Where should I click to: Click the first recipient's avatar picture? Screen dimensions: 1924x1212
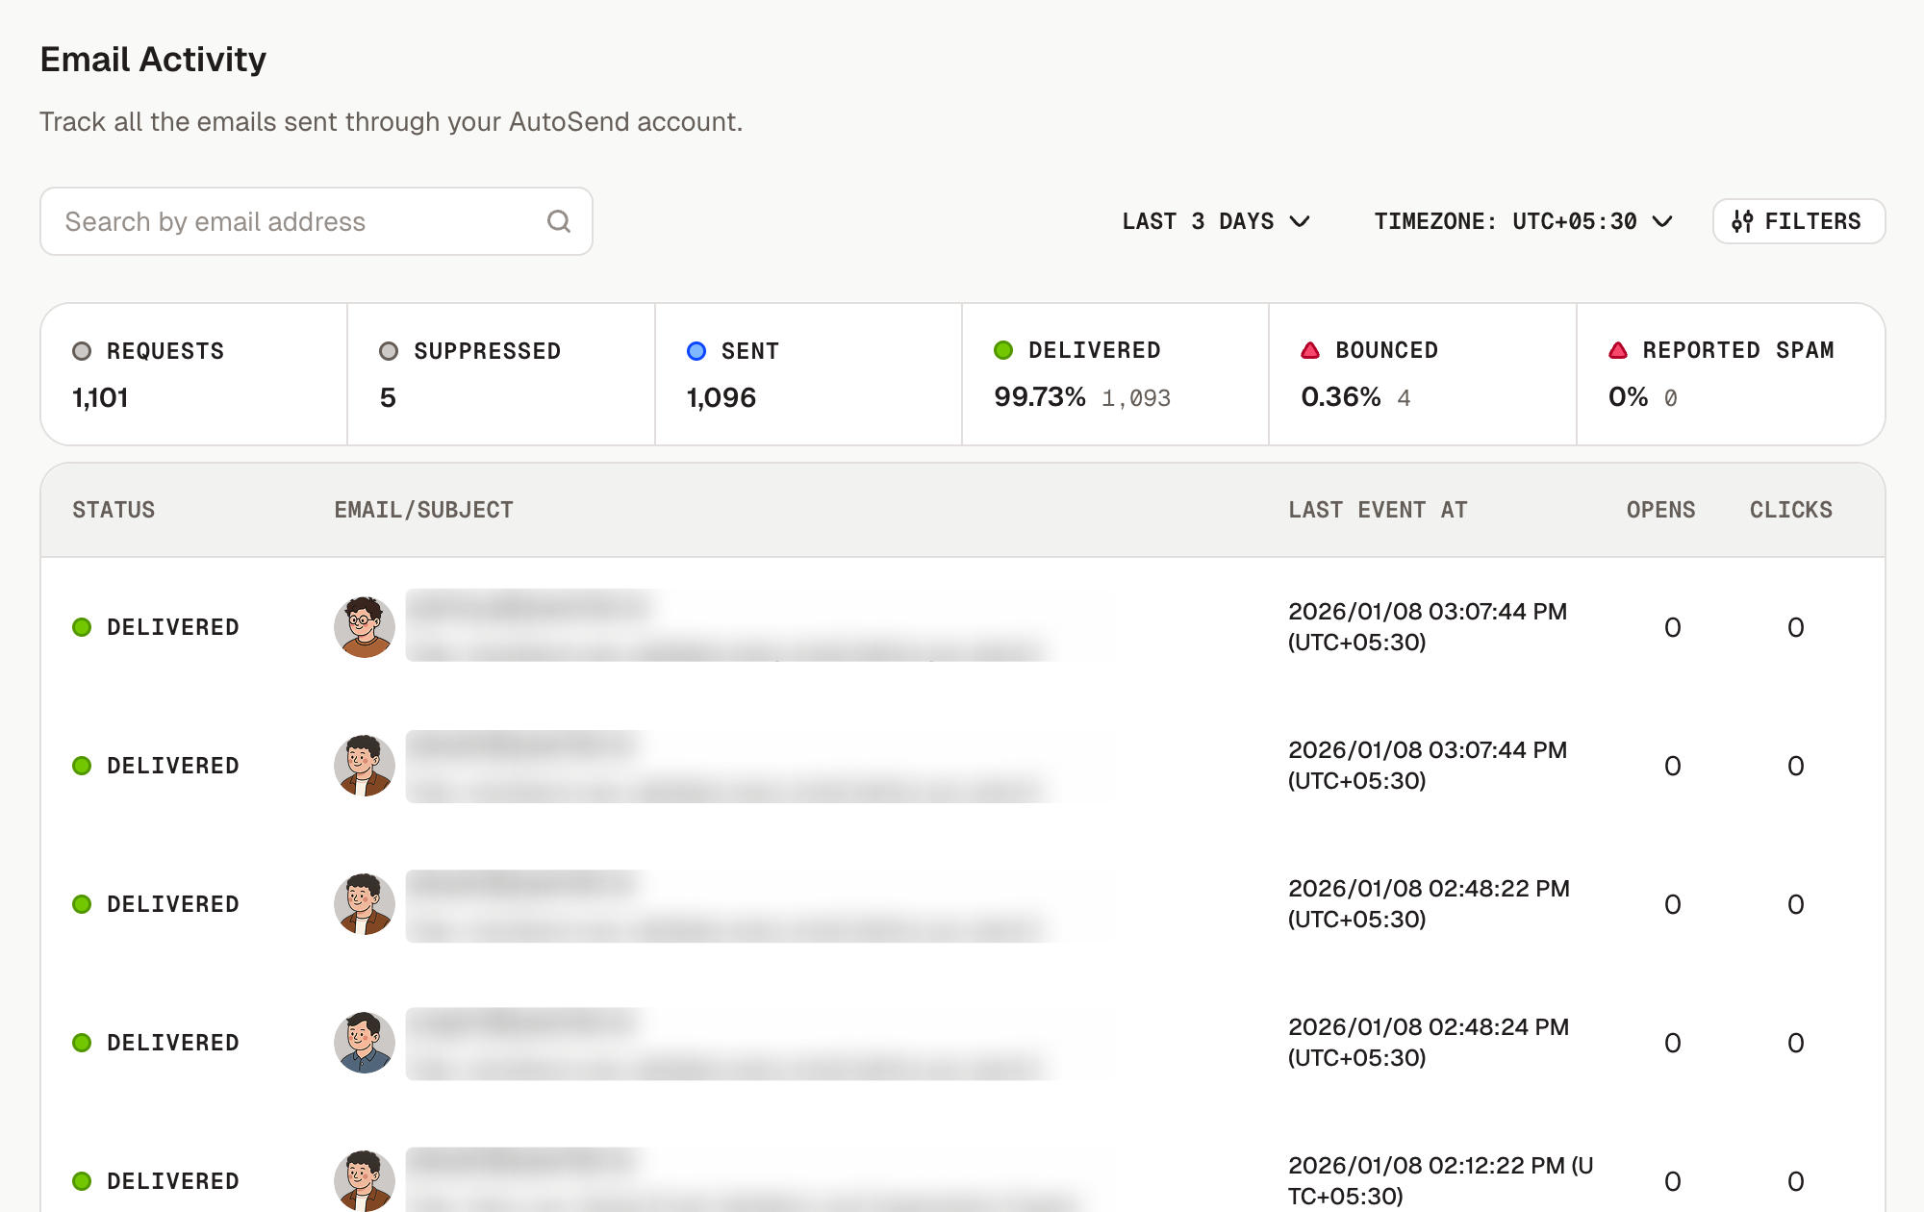[365, 626]
